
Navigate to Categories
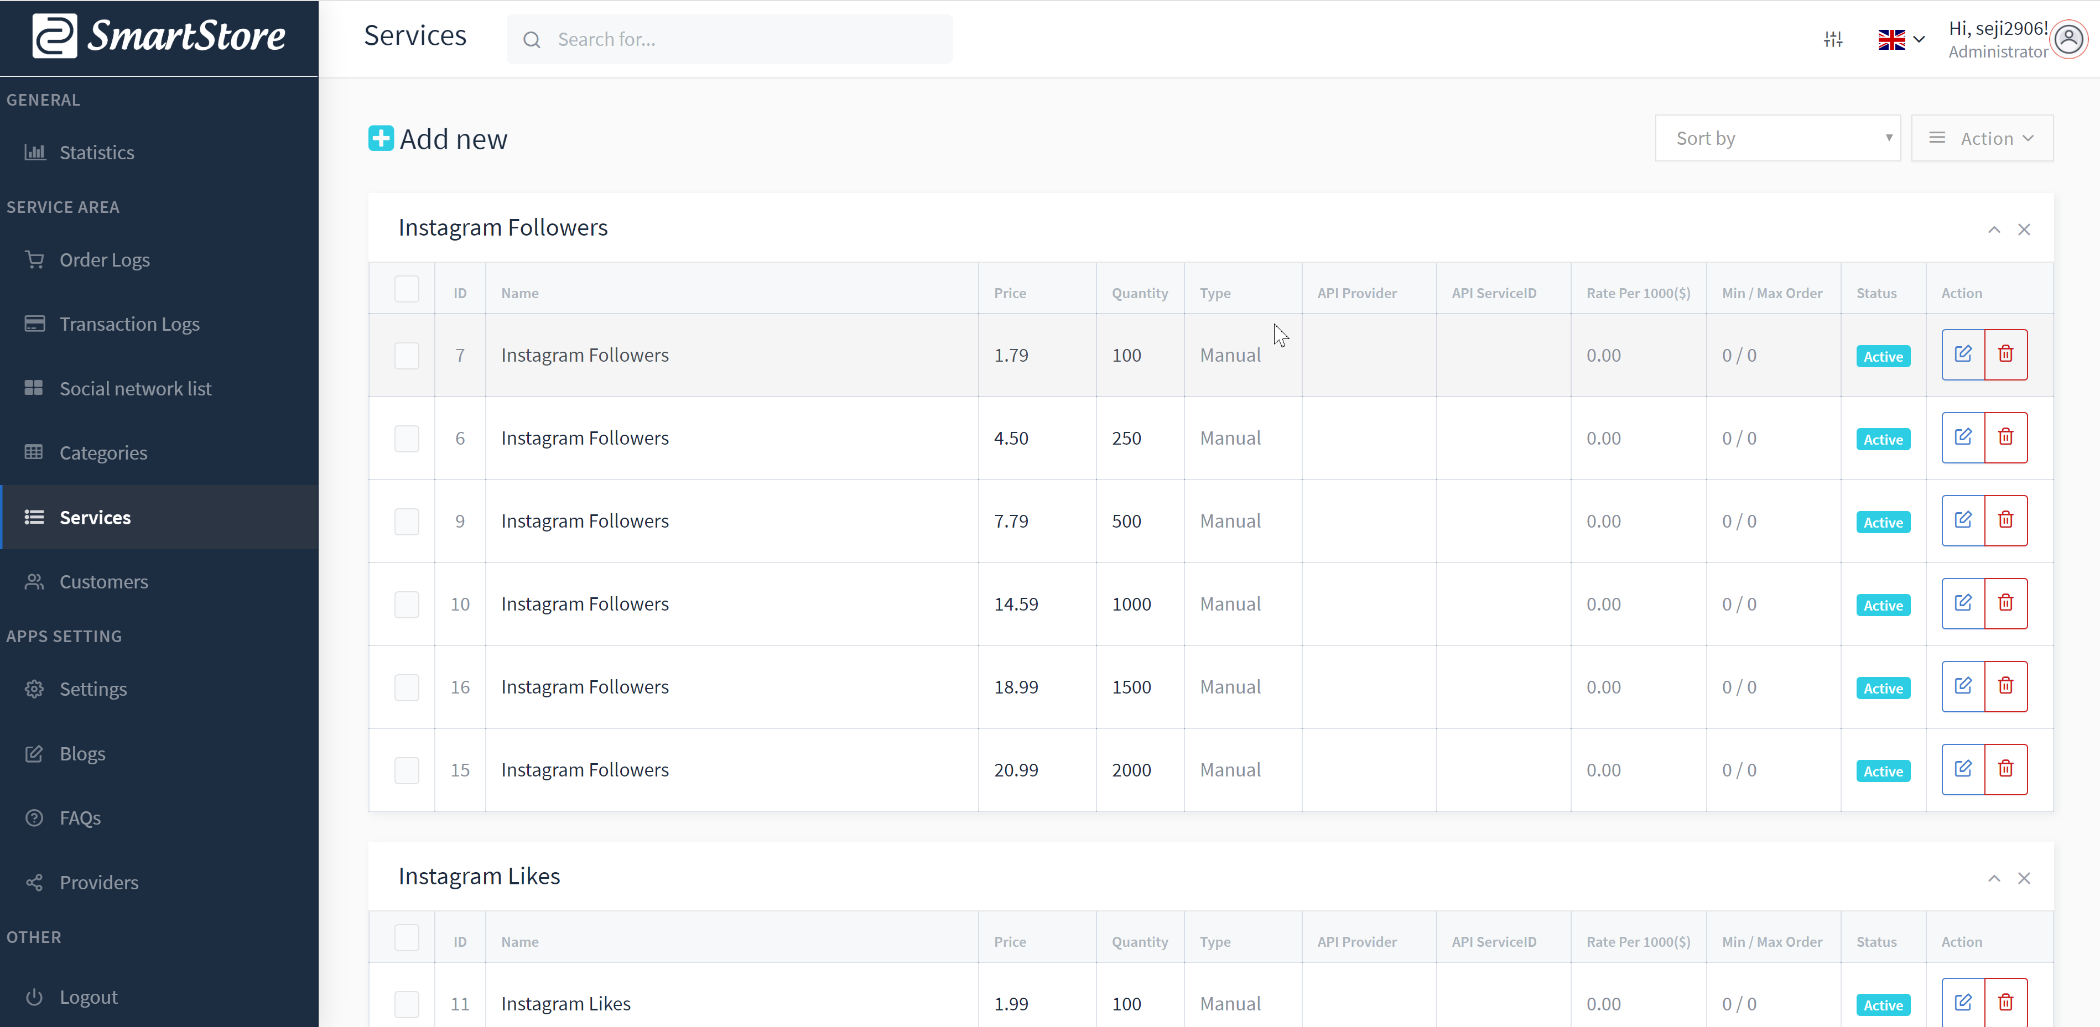coord(159,453)
